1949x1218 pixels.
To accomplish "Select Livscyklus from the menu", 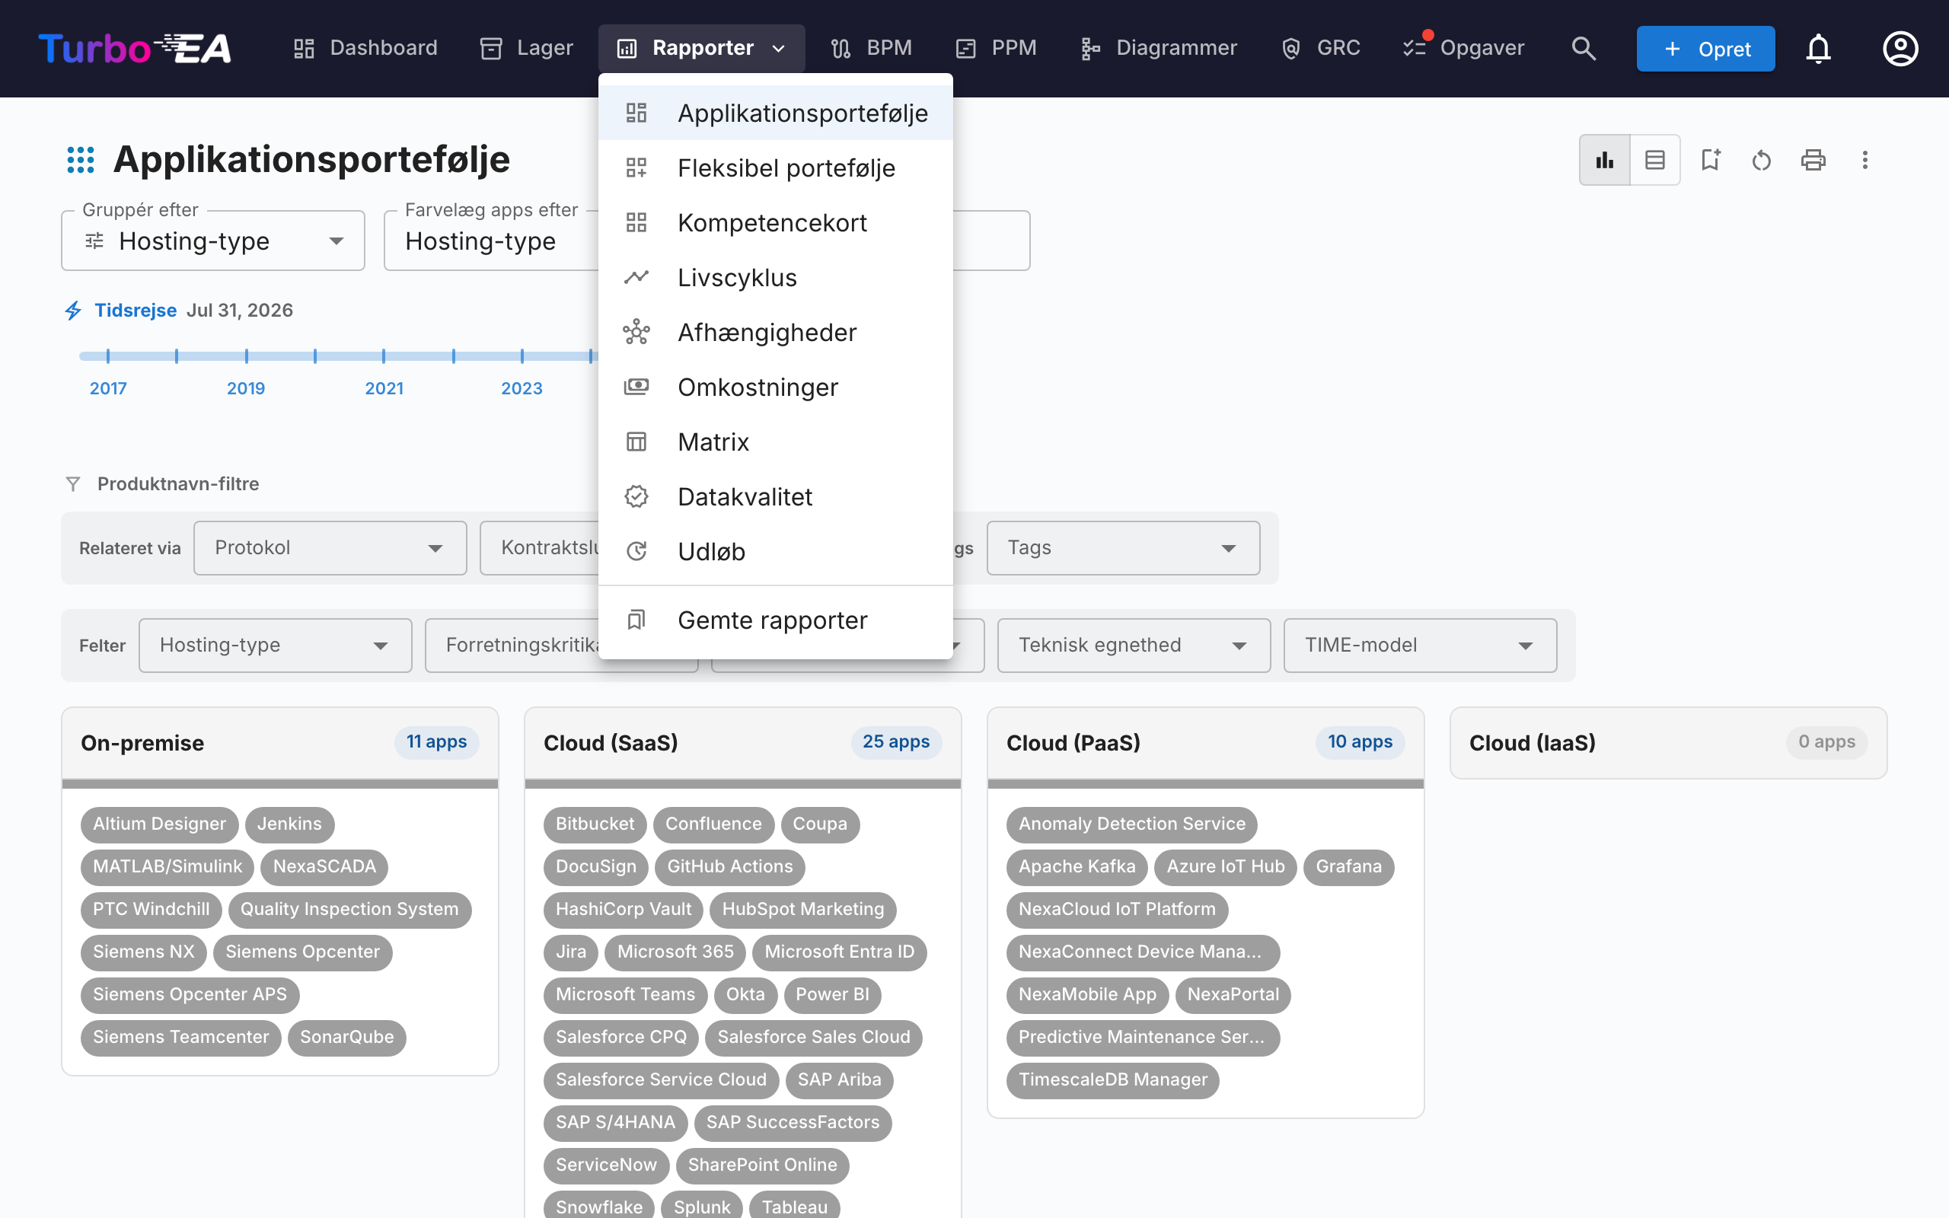I will pyautogui.click(x=776, y=278).
